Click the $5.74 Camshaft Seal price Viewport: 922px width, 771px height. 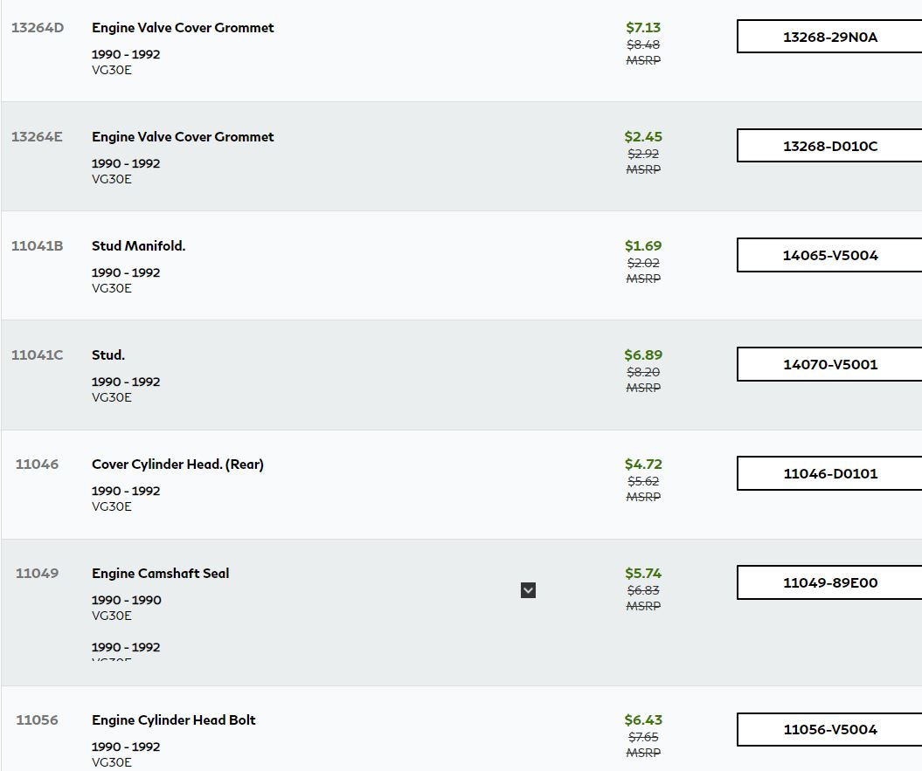click(x=643, y=574)
